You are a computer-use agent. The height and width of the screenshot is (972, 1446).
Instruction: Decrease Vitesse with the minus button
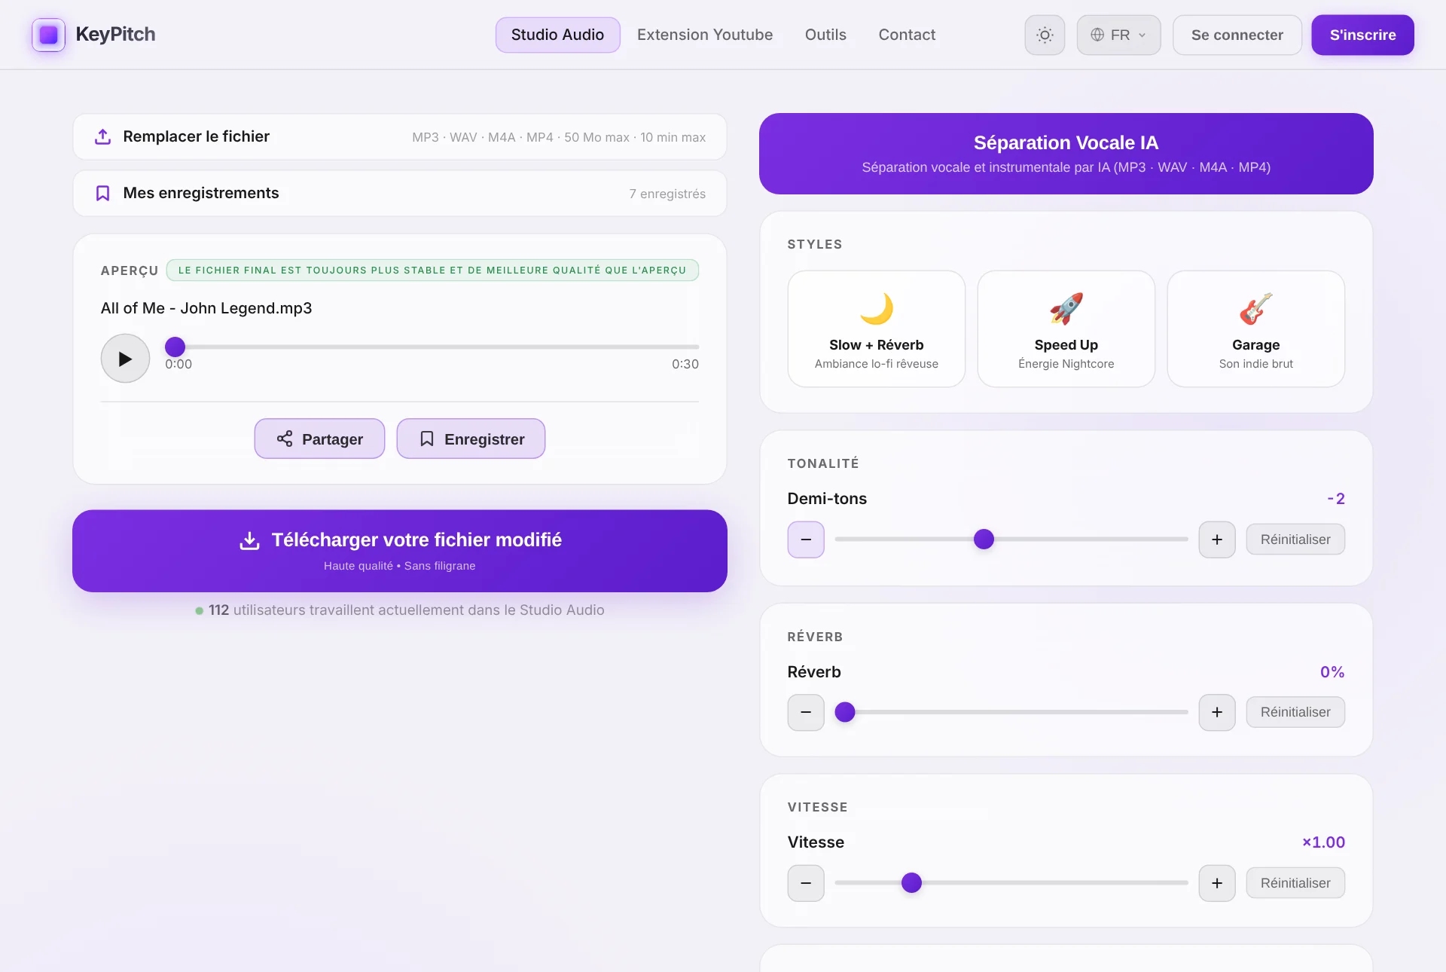point(806,883)
